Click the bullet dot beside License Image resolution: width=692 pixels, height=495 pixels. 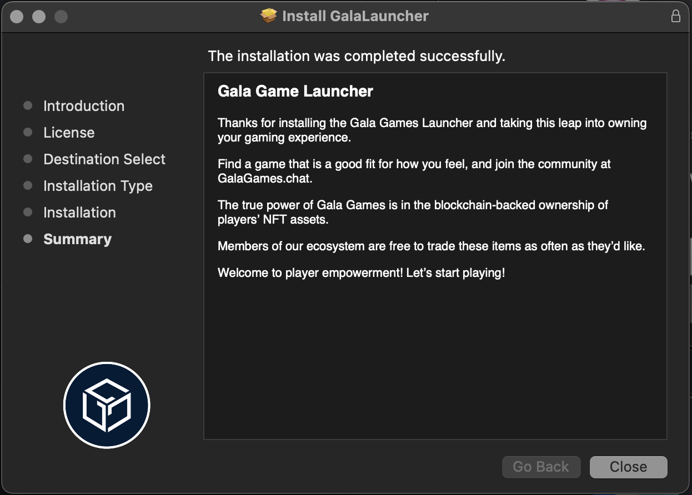28,132
